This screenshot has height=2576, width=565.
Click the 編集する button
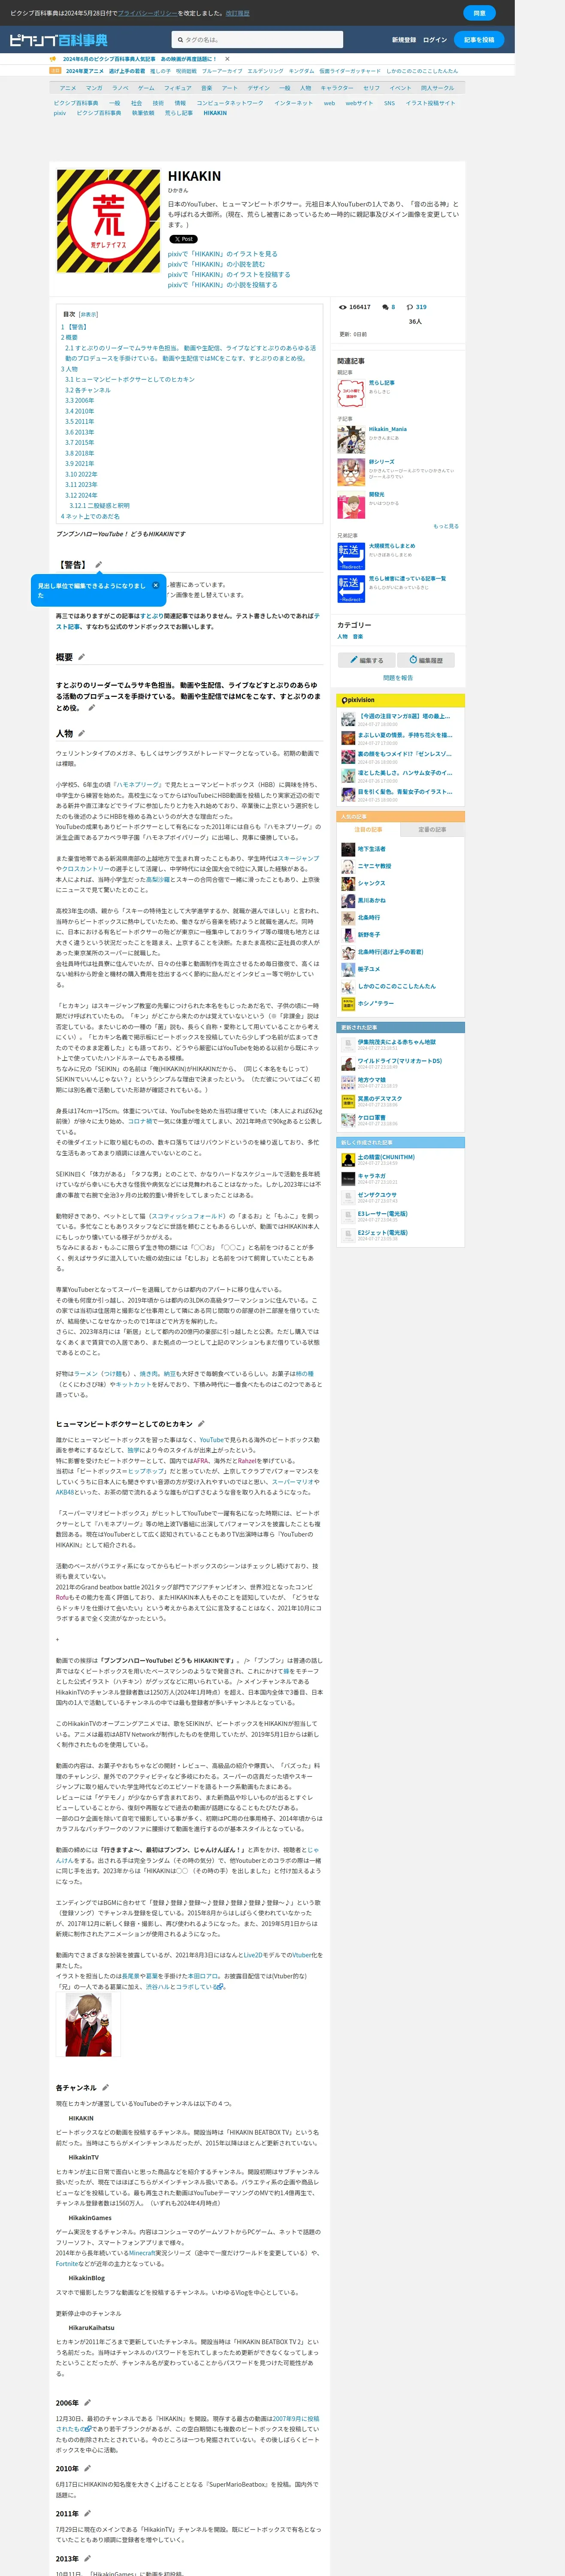coord(366,660)
